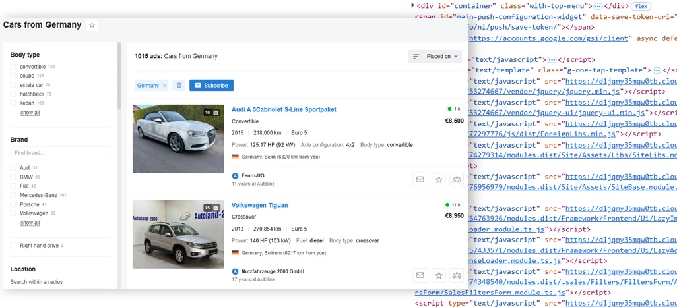Image resolution: width=677 pixels, height=307 pixels.
Task: Click the Find brand search field
Action: [60, 153]
